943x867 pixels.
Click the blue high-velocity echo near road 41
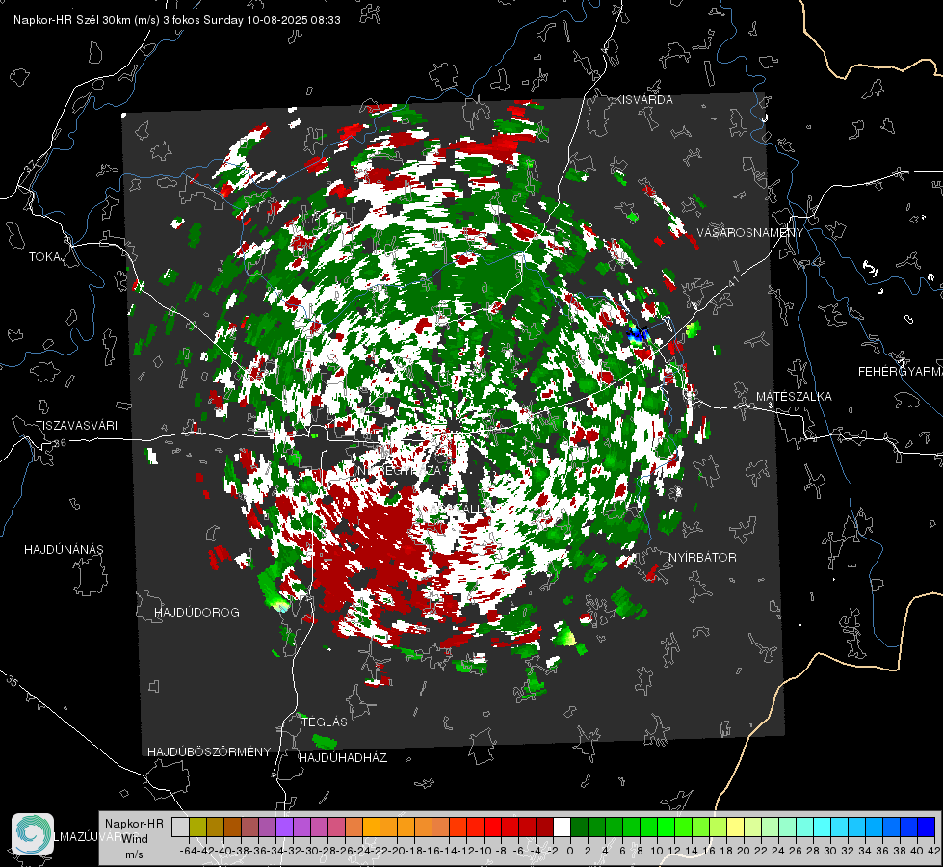click(636, 334)
